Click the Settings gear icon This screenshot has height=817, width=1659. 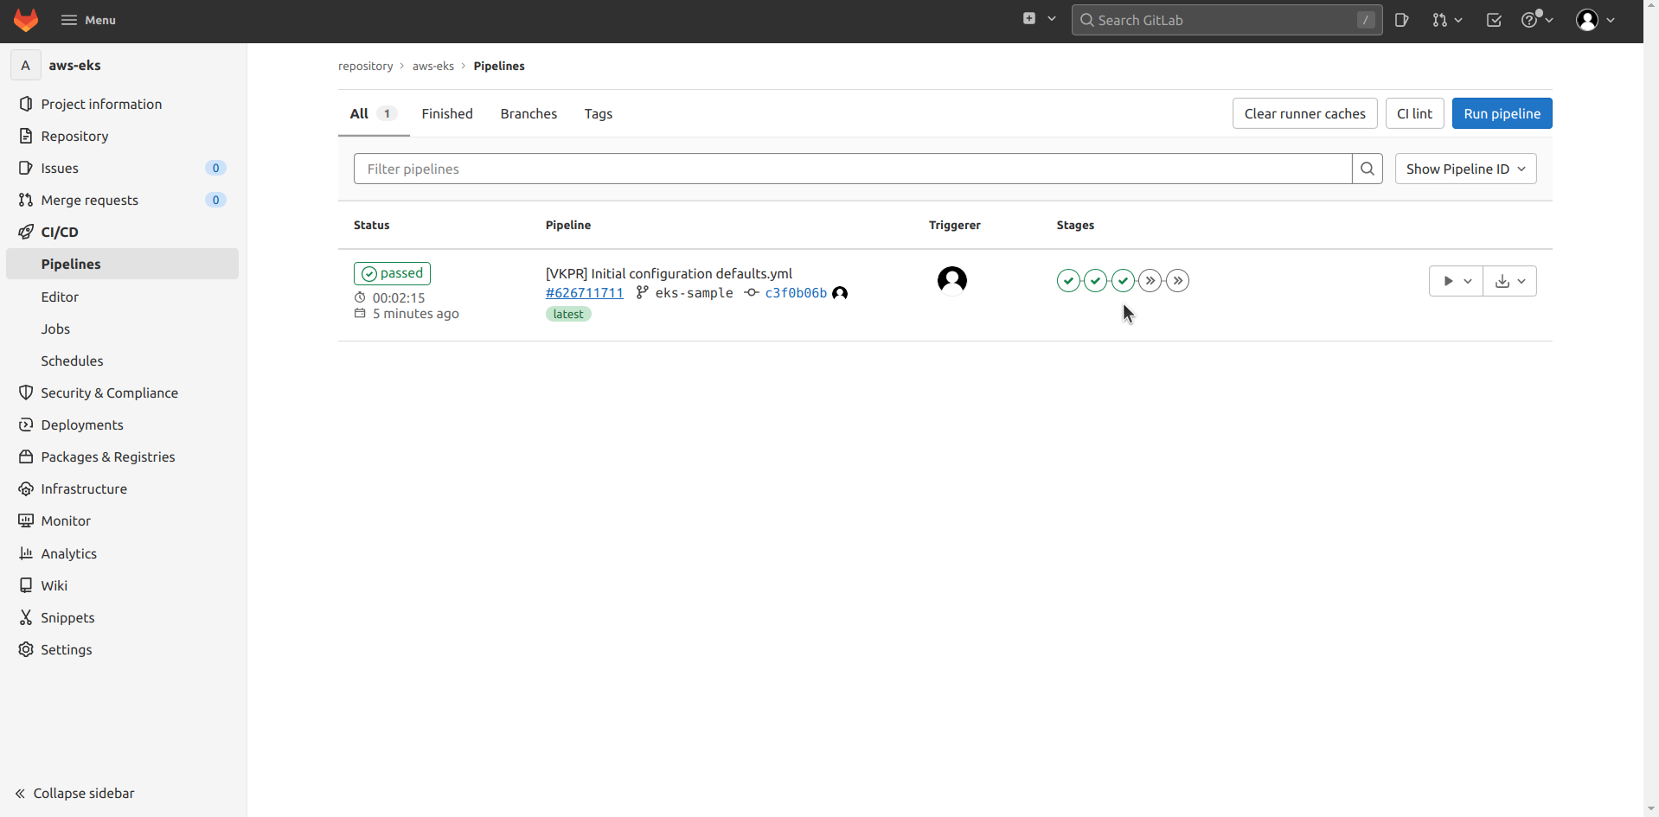click(26, 649)
